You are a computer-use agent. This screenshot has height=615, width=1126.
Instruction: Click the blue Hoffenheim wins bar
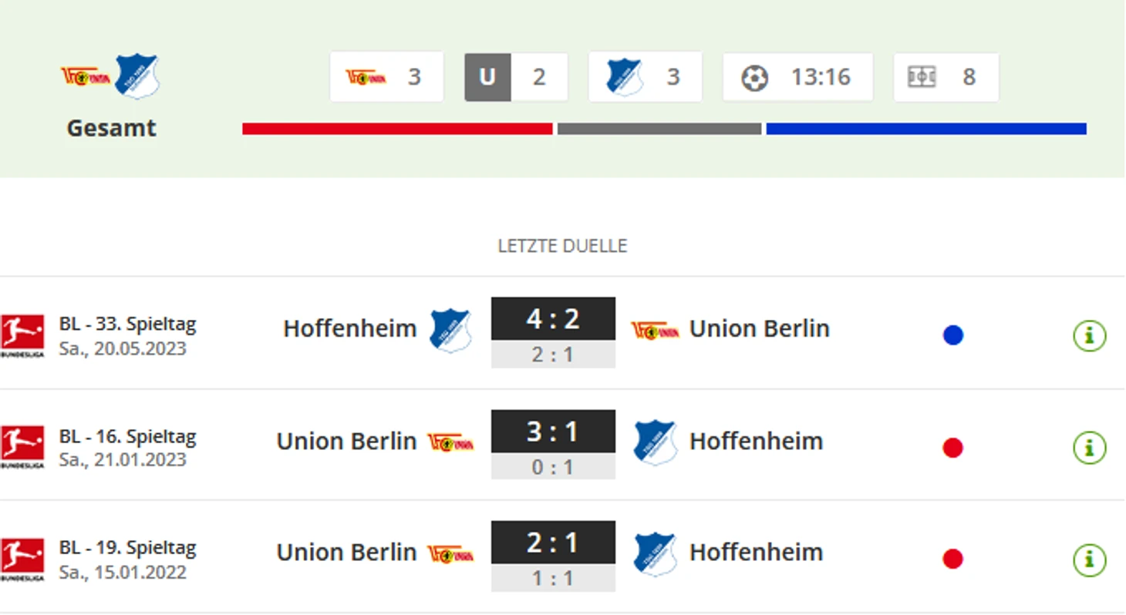(925, 129)
